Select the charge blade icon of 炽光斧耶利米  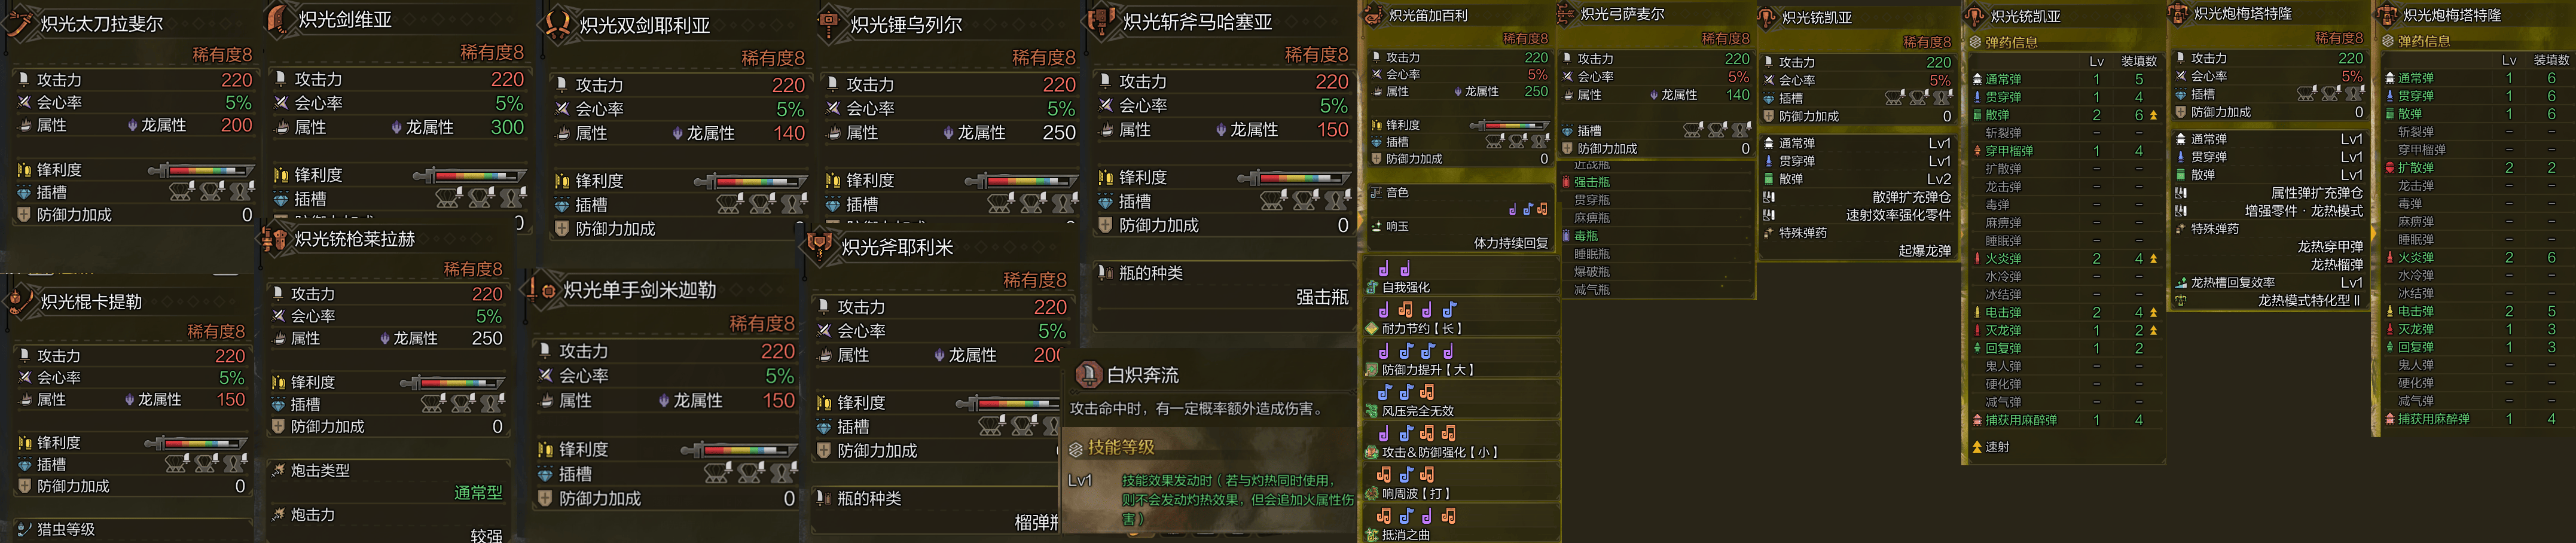tap(820, 246)
